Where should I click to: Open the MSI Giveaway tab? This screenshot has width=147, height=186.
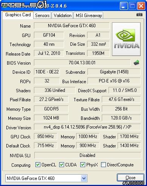(89, 15)
